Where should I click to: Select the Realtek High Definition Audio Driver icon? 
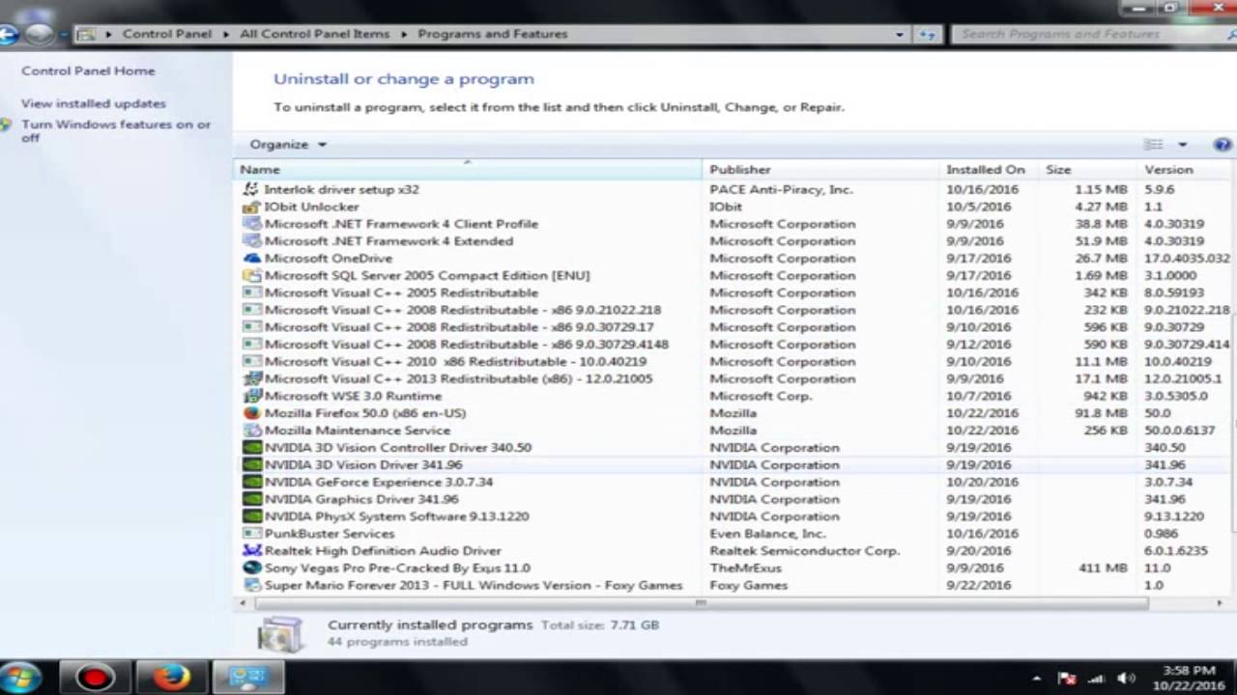coord(251,551)
